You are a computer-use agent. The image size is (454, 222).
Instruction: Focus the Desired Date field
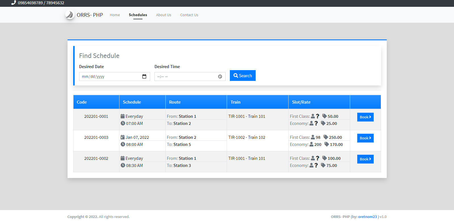tap(115, 76)
